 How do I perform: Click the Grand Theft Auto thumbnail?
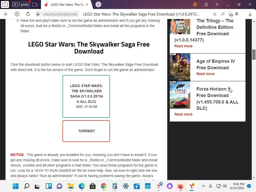click(x=180, y=26)
